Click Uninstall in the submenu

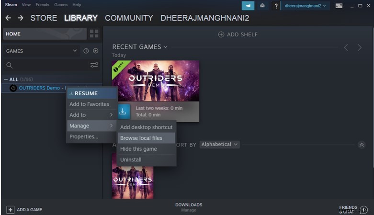tap(146, 159)
